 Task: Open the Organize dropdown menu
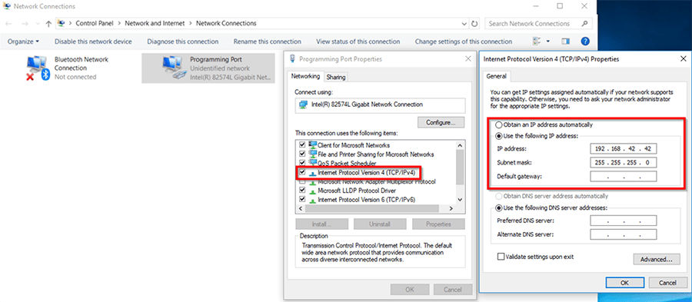tap(23, 41)
